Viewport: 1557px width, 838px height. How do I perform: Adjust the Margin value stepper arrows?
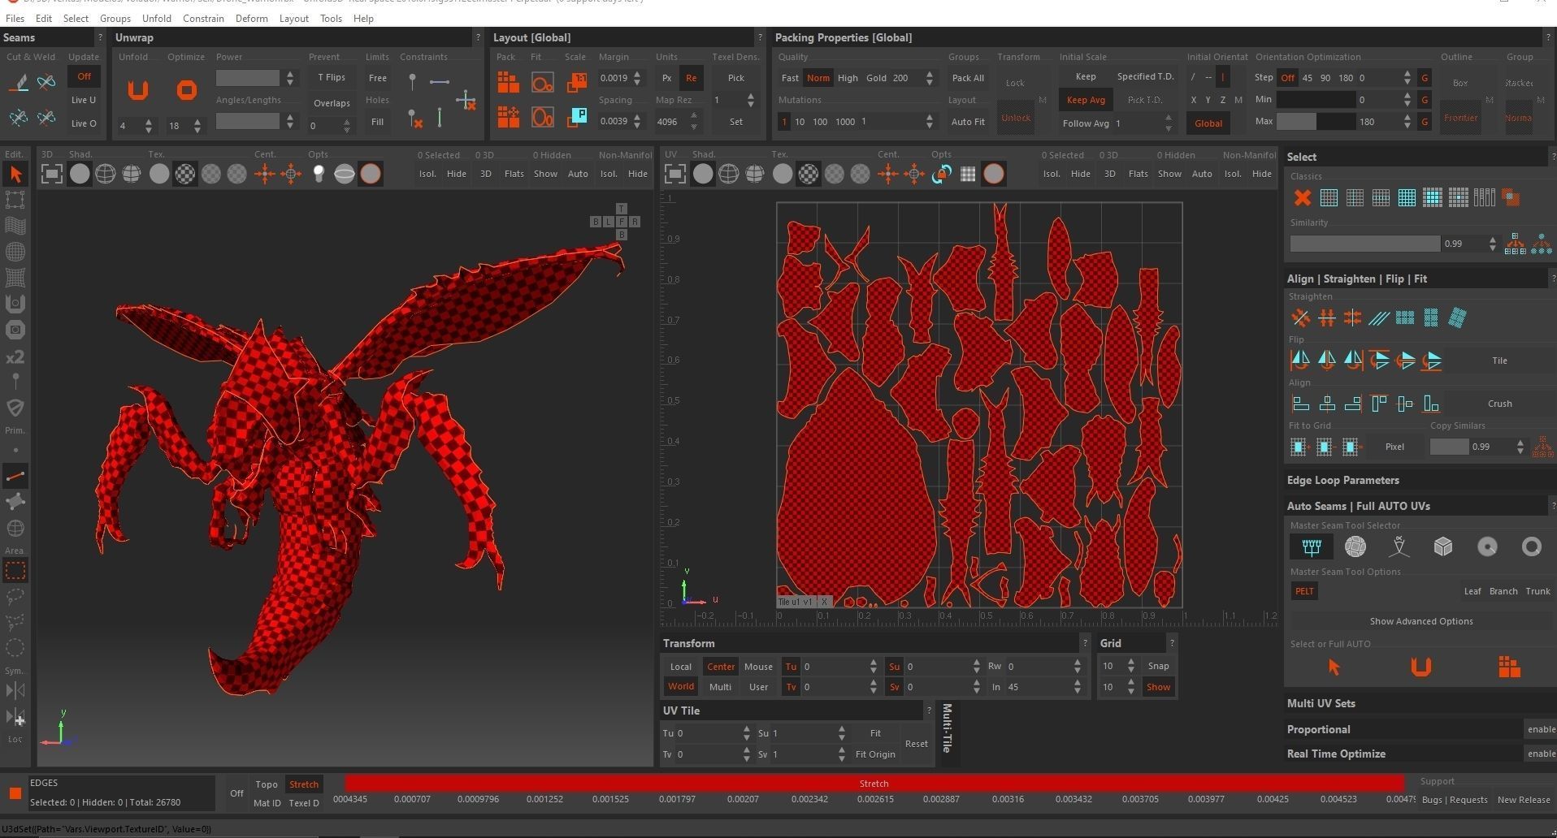(637, 78)
